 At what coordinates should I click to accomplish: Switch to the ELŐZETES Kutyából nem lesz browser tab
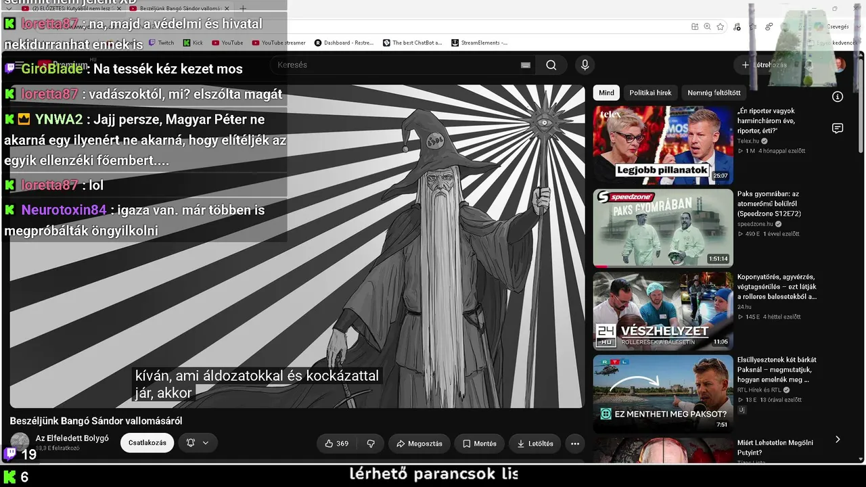pos(71,8)
